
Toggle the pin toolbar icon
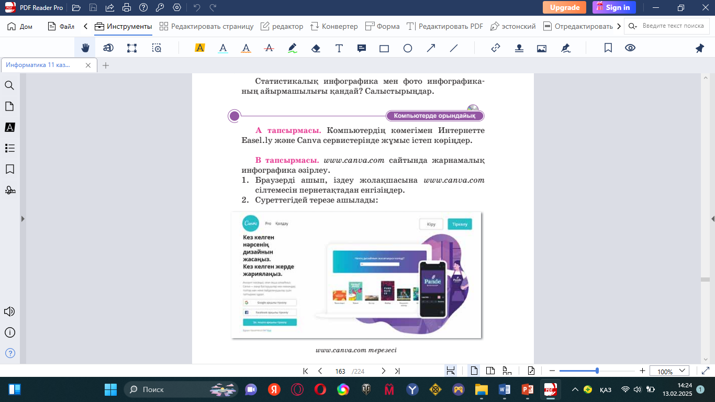699,48
